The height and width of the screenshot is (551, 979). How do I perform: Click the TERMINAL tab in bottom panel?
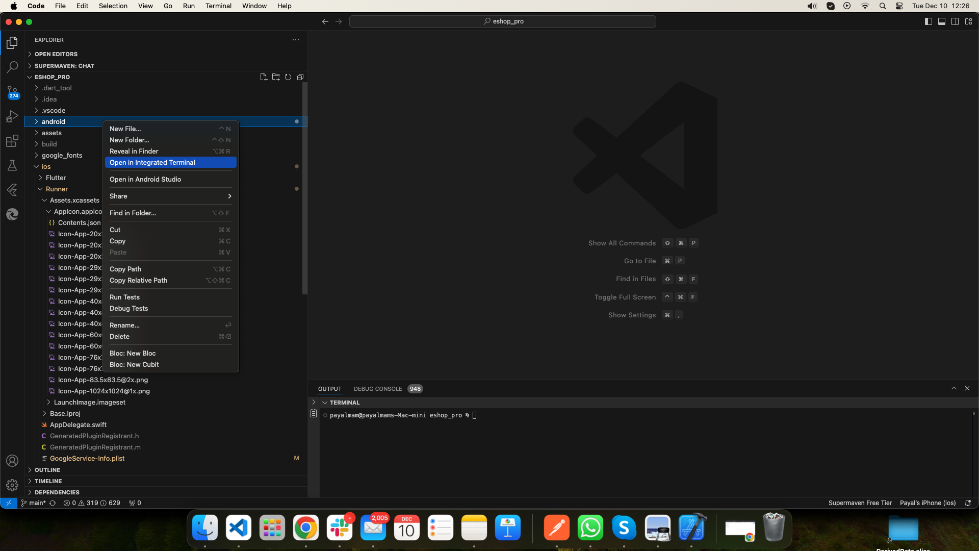(345, 403)
